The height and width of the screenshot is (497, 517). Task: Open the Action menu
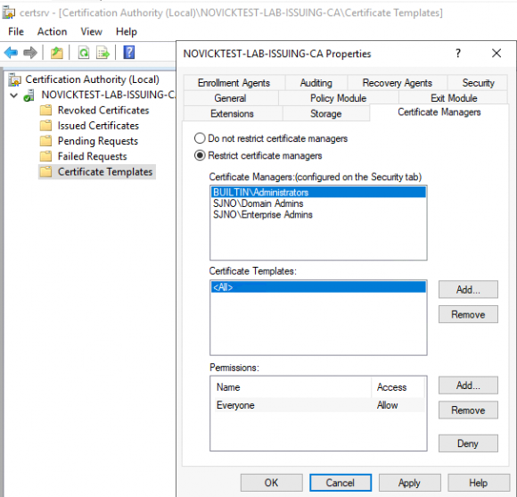pos(52,32)
